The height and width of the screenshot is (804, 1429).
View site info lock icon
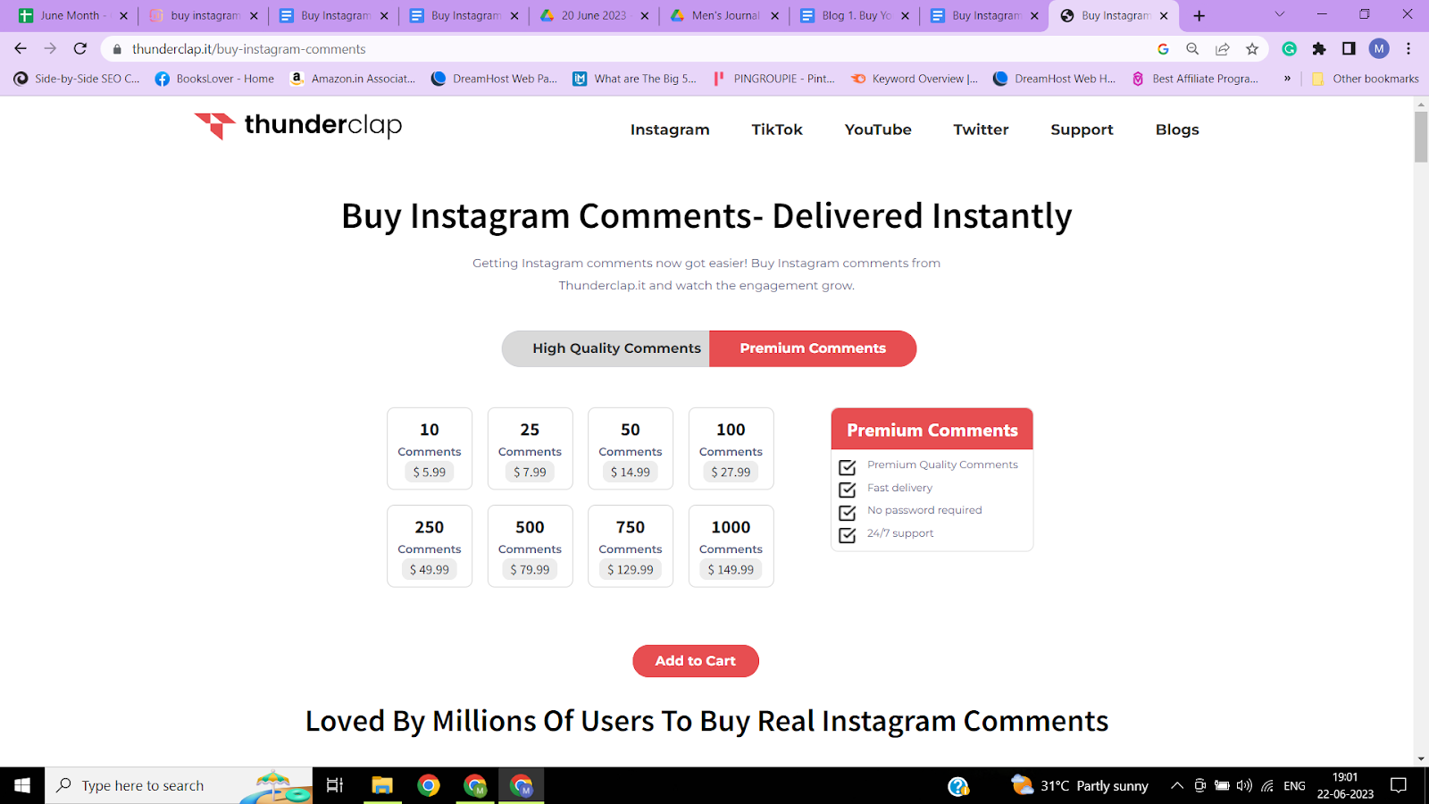point(117,49)
